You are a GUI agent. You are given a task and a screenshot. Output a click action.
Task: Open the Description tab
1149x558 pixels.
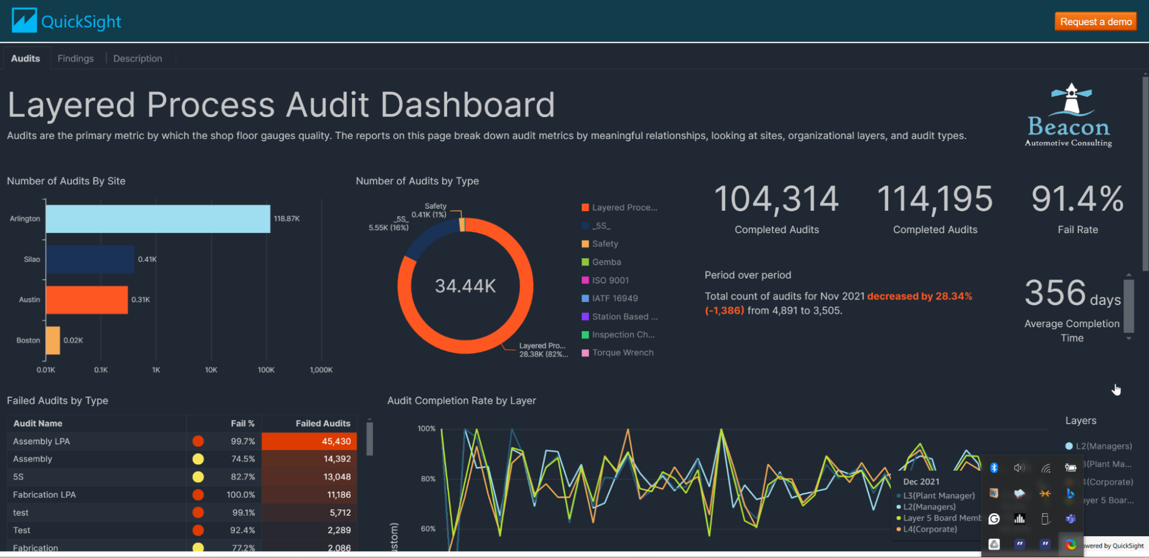point(137,59)
